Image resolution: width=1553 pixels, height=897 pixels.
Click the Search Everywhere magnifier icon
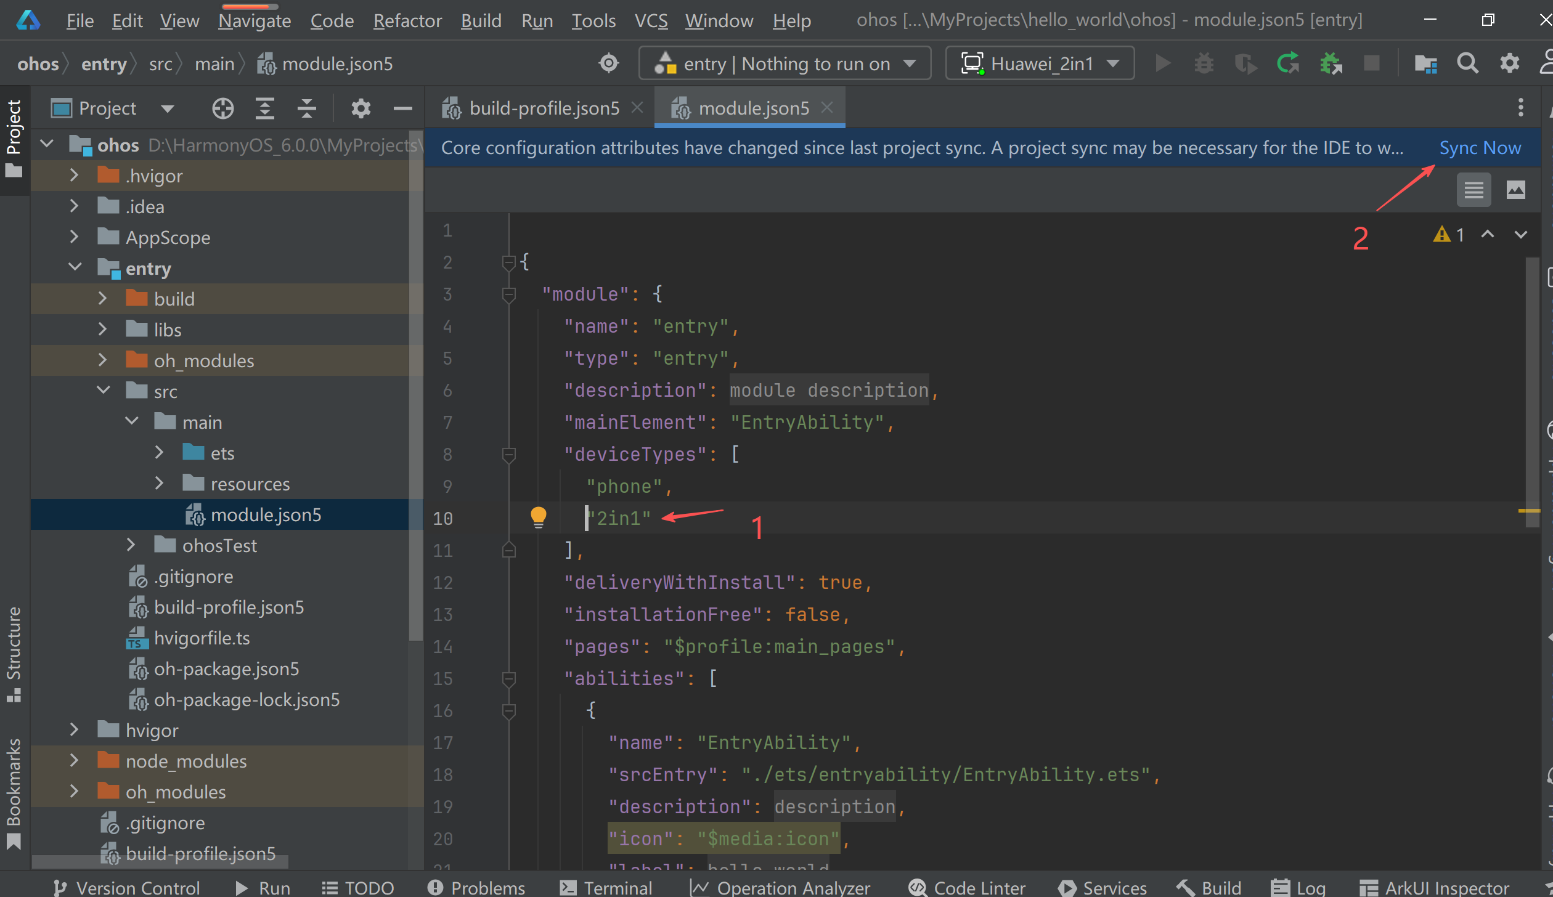tap(1467, 63)
